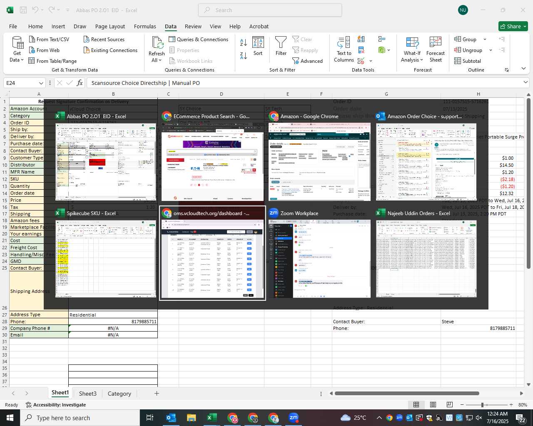The height and width of the screenshot is (426, 533).
Task: Switch to the Sheet3 worksheet tab
Action: [87, 394]
